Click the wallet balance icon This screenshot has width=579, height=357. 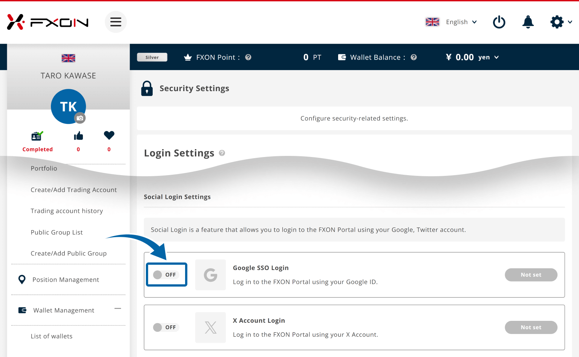pyautogui.click(x=342, y=57)
